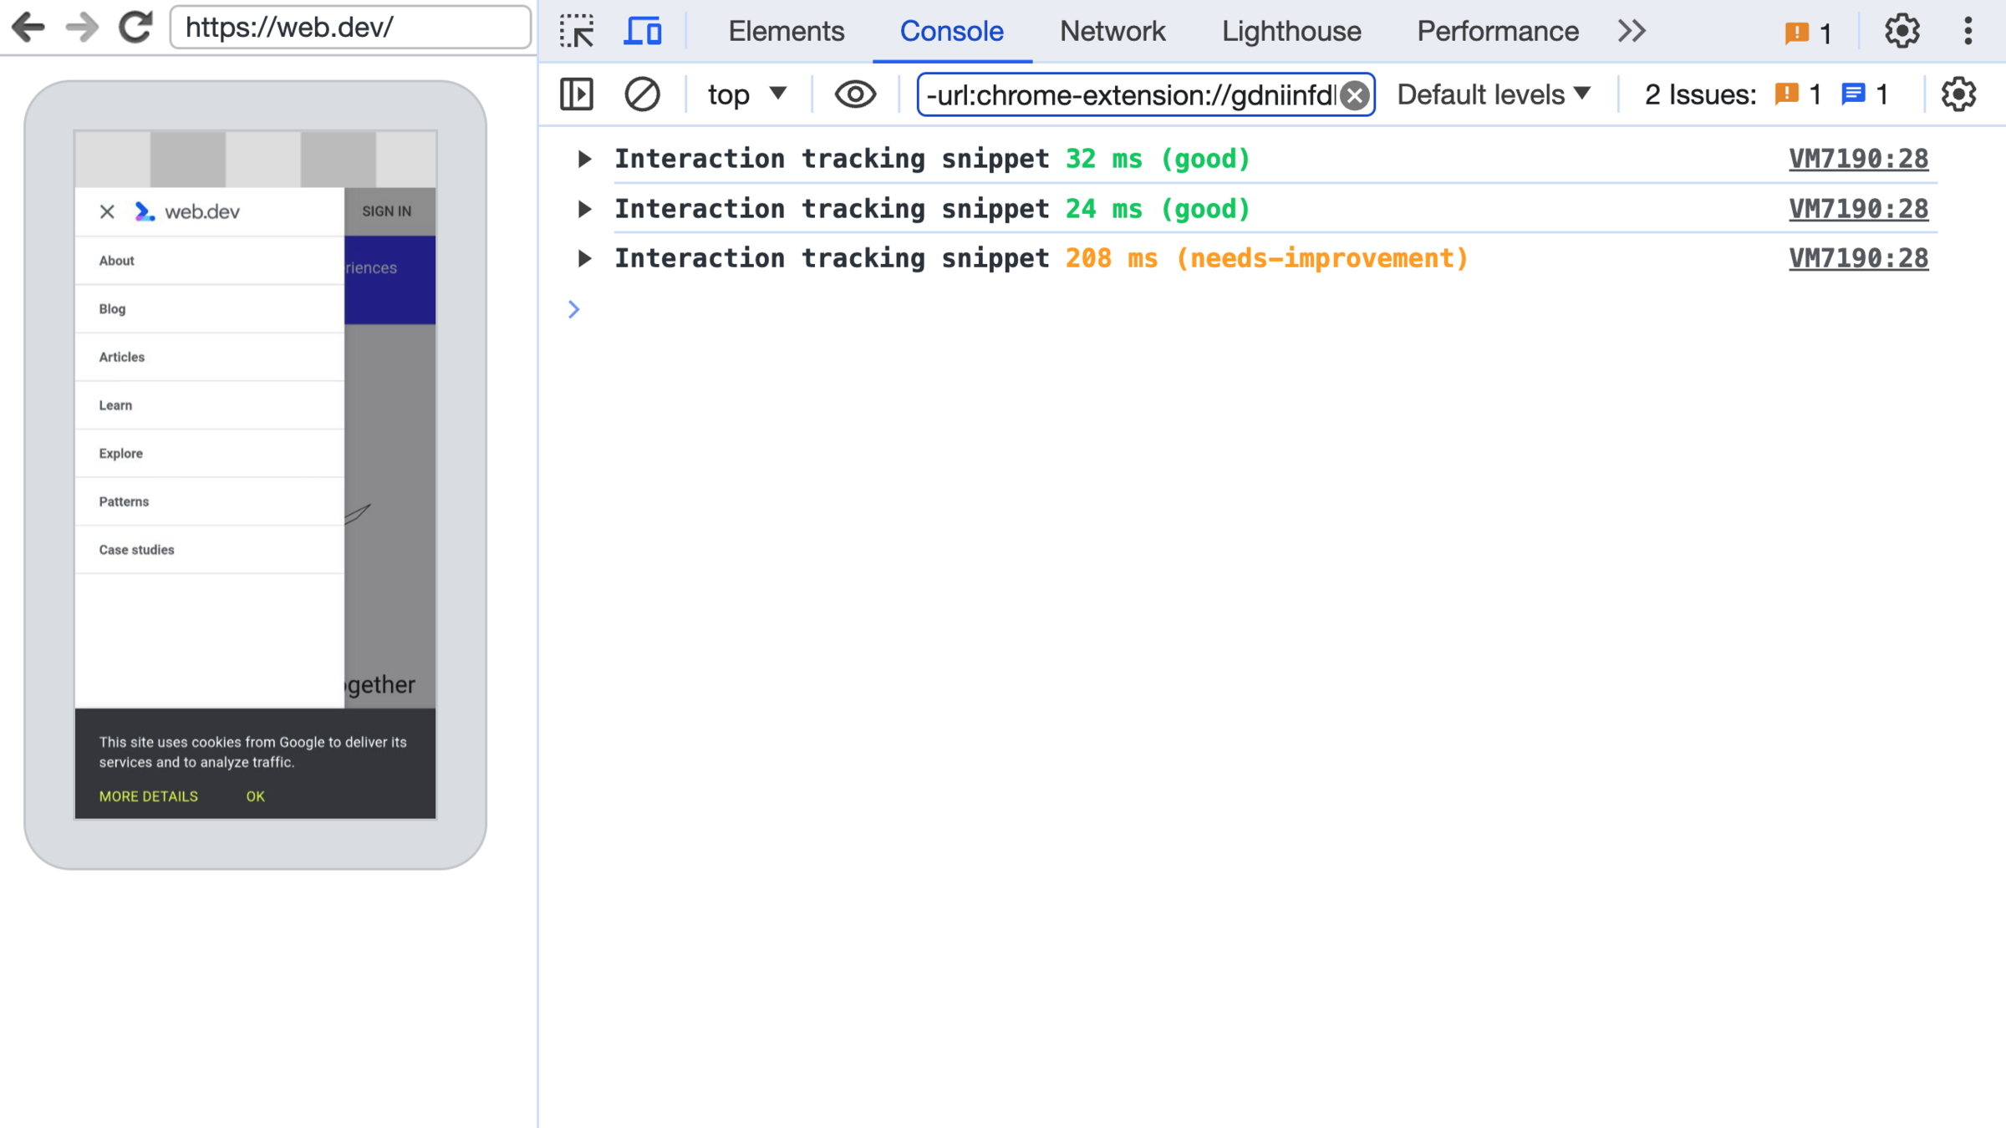Expand the 208 ms needs-improvement log entry
Viewport: 2006px width, 1128px height.
584,259
